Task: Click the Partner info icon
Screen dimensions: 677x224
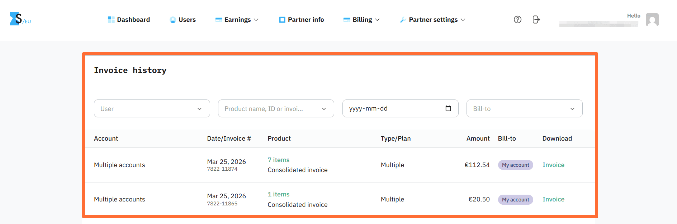Action: 282,19
